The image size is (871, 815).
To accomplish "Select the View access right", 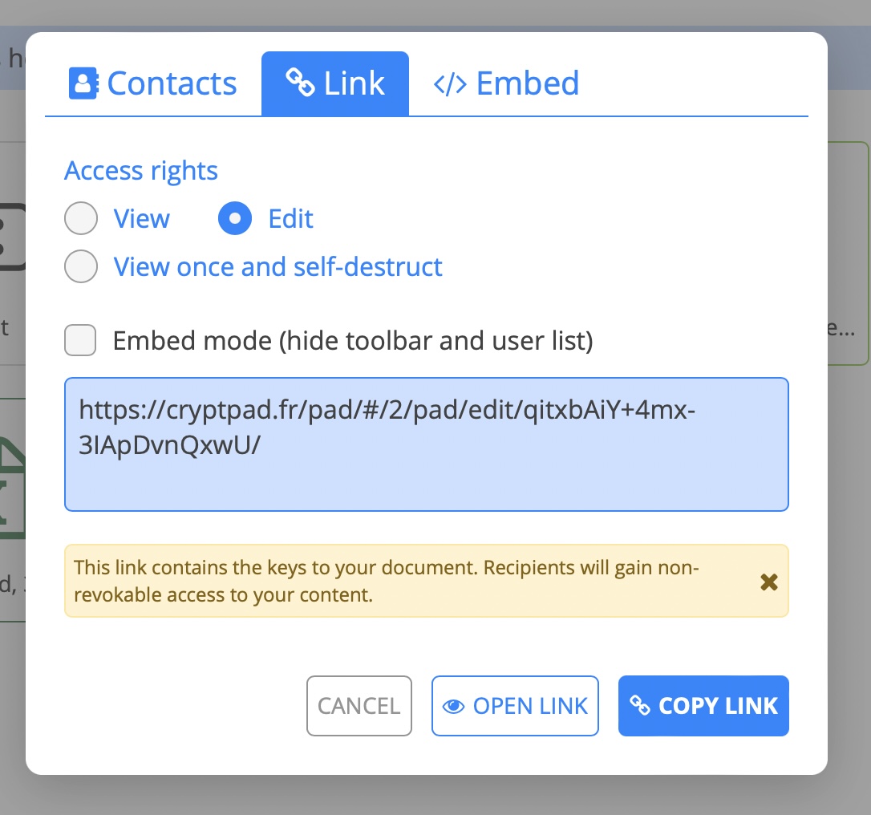I will [x=80, y=218].
